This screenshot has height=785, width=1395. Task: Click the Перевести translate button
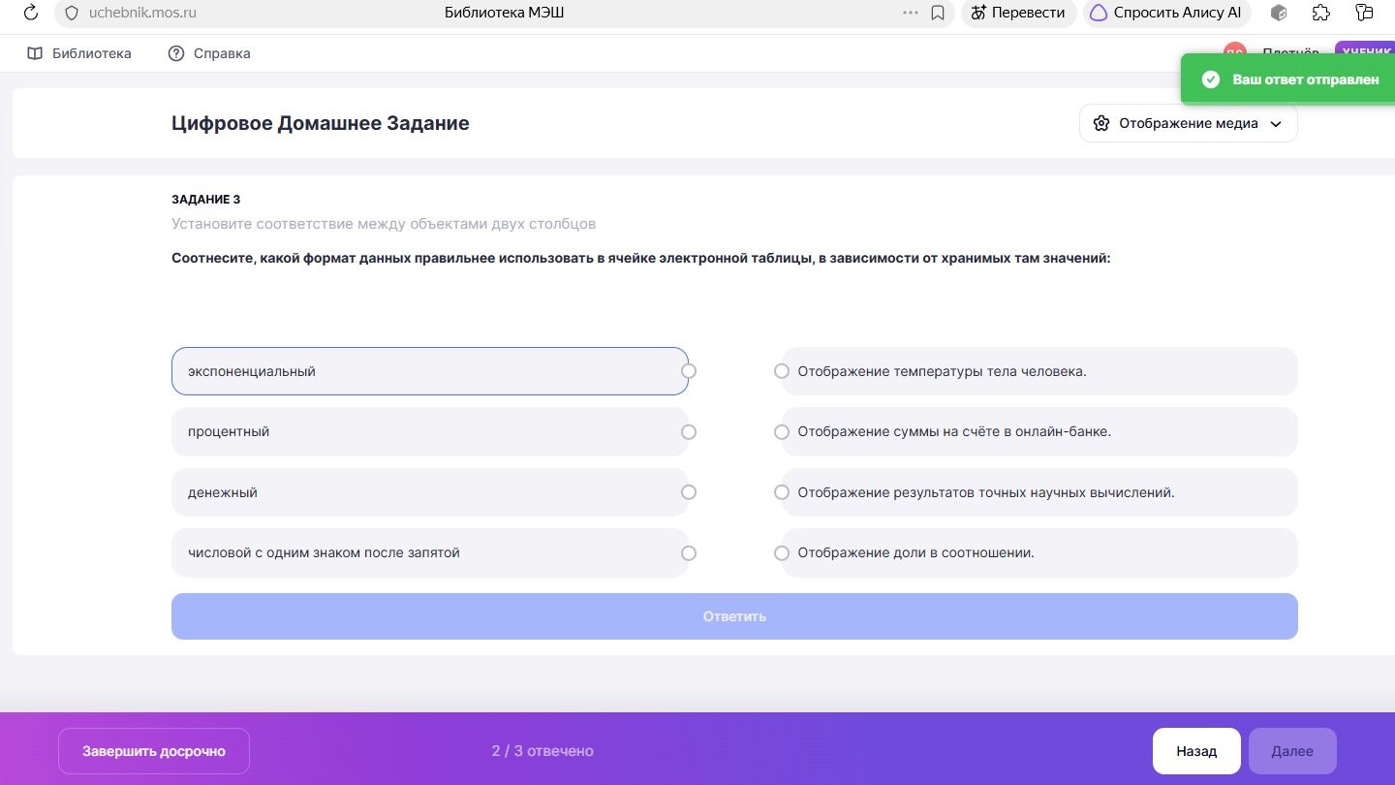[1018, 13]
